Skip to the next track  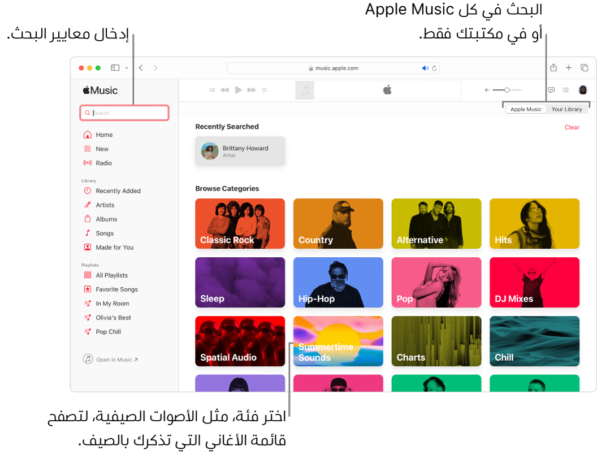pos(252,90)
